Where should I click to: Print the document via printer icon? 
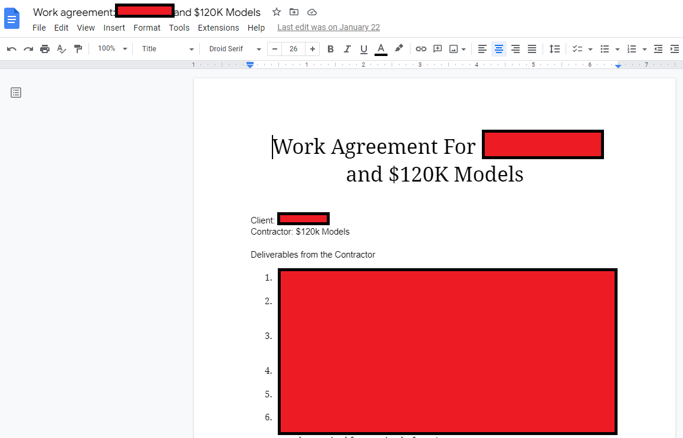(x=45, y=49)
